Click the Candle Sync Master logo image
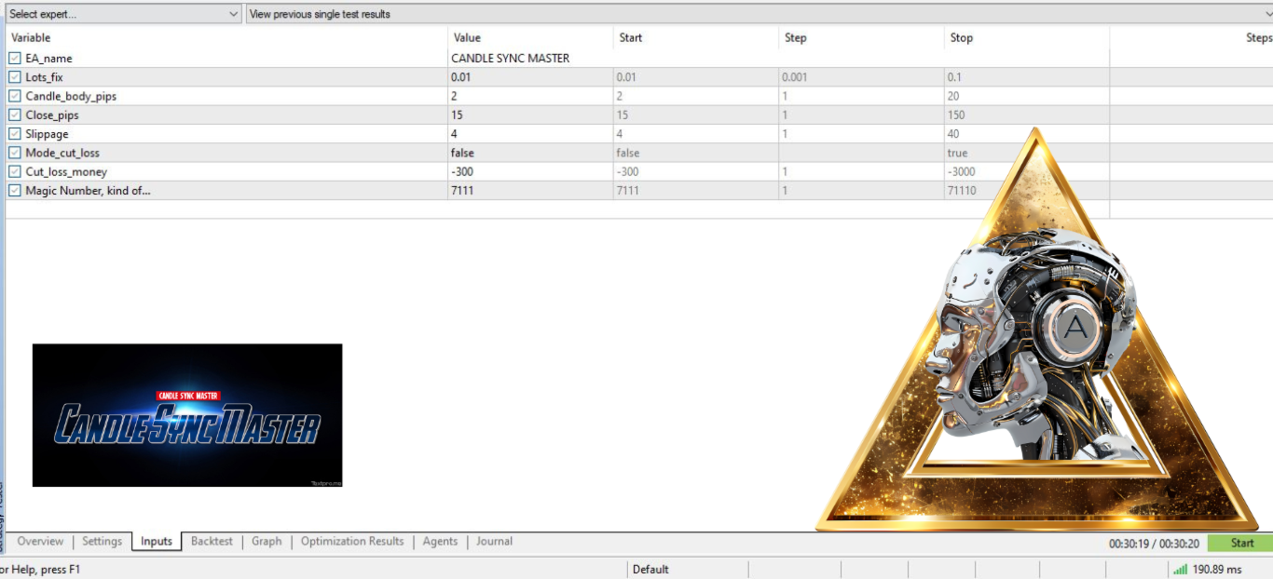1273x579 pixels. pos(187,415)
